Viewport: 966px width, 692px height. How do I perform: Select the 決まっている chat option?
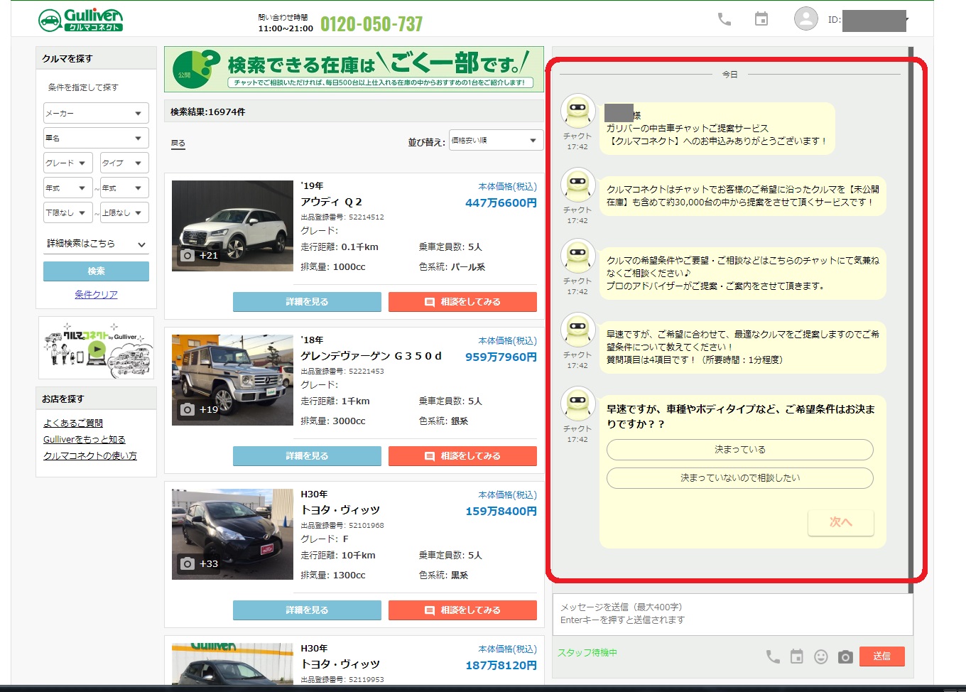(x=739, y=450)
